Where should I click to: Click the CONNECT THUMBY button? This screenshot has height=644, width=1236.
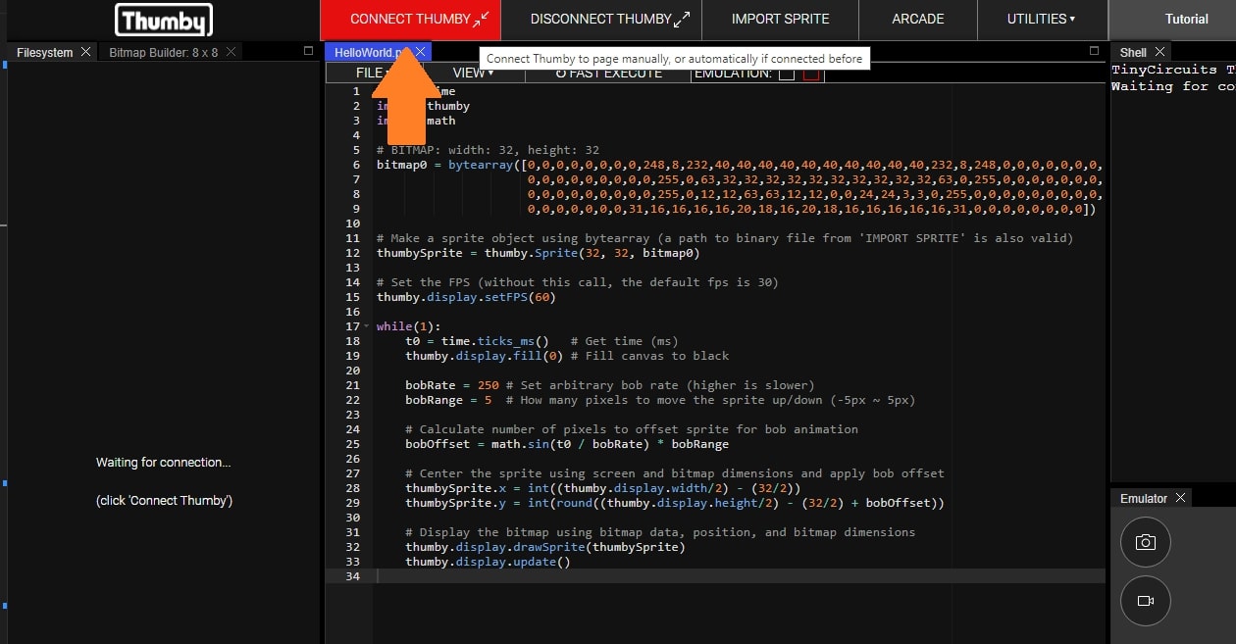(410, 19)
